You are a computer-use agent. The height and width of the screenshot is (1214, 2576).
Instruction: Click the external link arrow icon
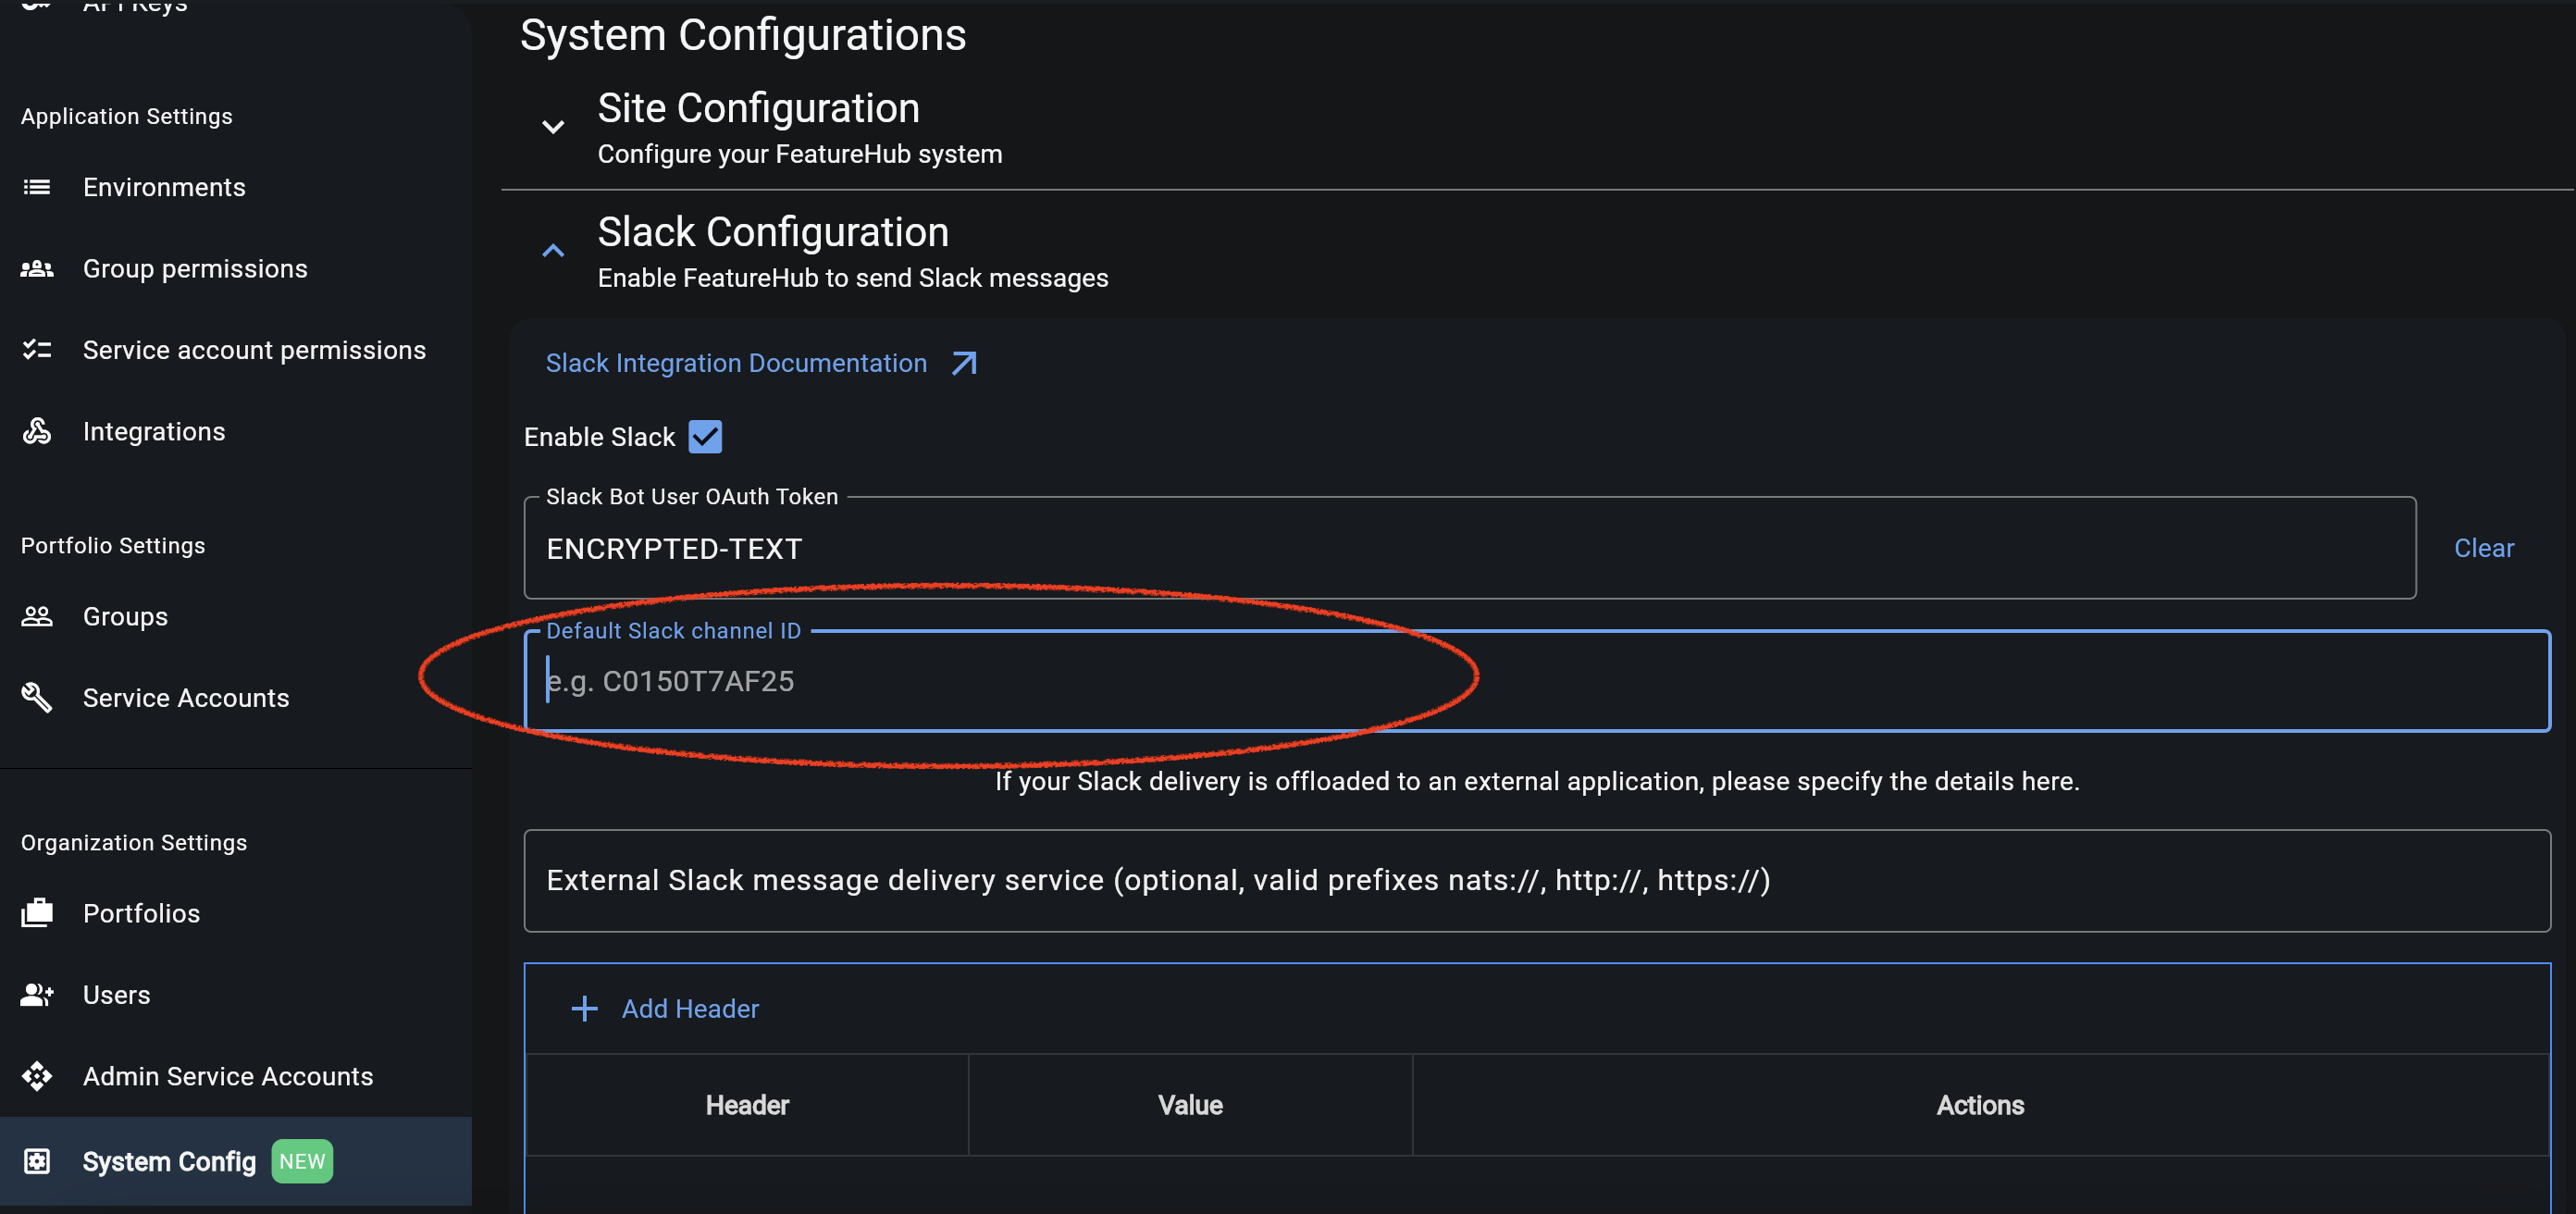[x=964, y=363]
